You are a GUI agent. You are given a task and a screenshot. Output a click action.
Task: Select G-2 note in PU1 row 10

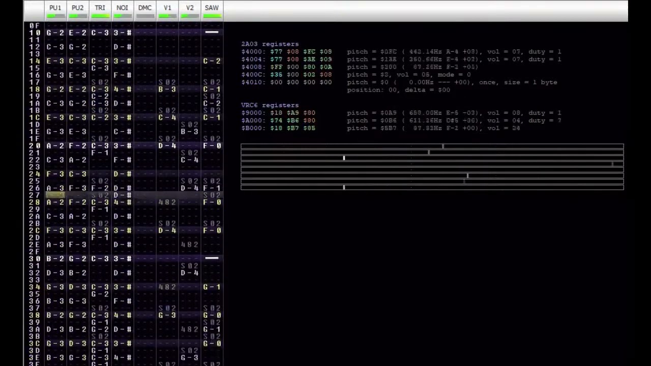pyautogui.click(x=55, y=33)
